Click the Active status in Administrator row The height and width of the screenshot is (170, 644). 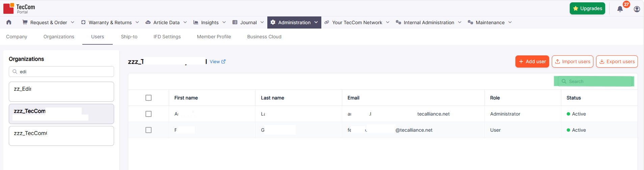(576, 114)
